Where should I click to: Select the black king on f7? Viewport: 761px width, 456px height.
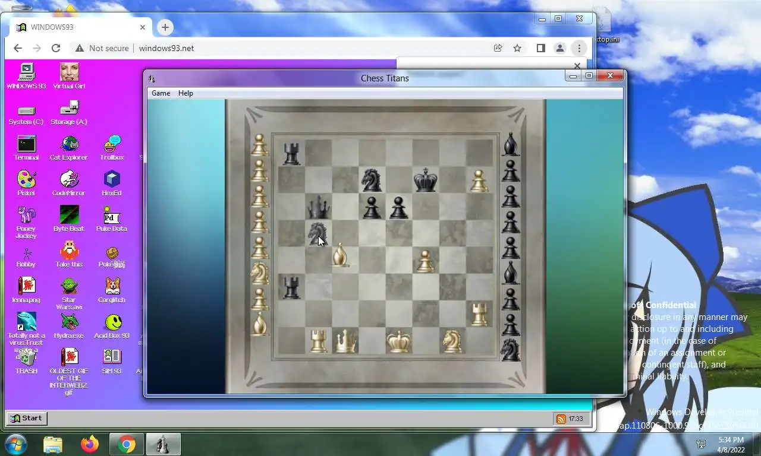click(x=425, y=179)
